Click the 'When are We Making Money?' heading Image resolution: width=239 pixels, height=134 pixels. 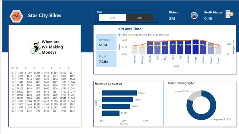tap(52, 47)
